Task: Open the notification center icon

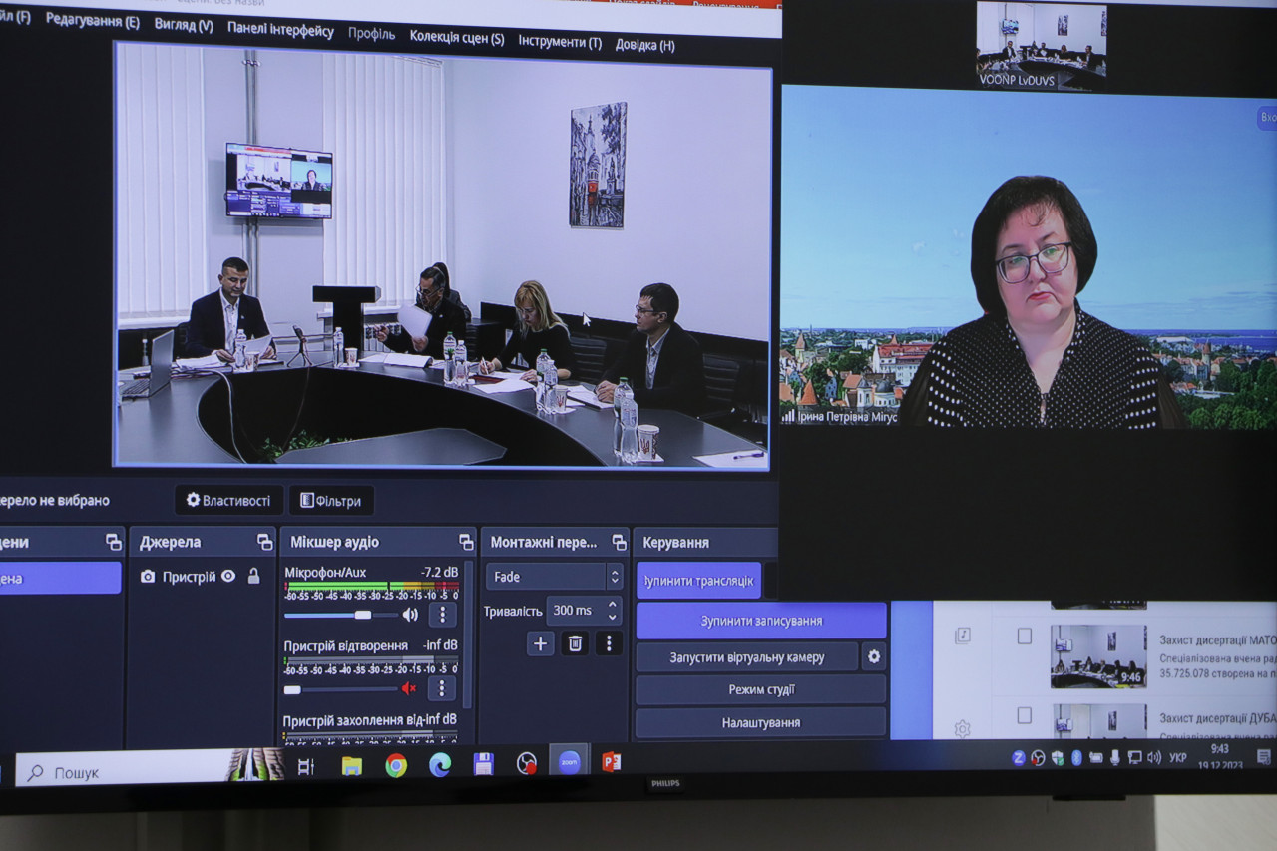Action: (1263, 756)
